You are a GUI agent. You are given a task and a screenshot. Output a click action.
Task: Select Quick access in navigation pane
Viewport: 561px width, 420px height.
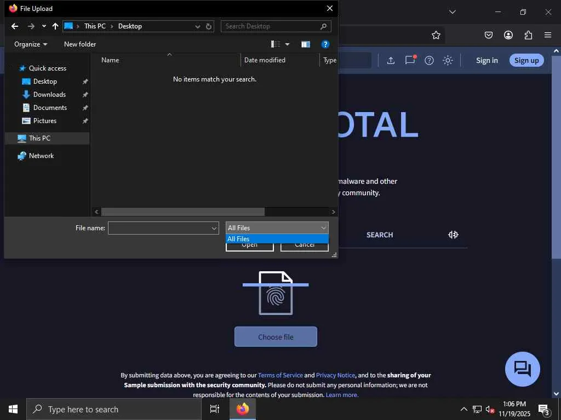(47, 68)
